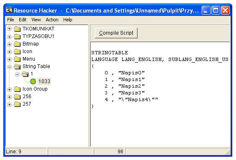236x160 pixels.
Task: Click the Menu folder icon
Action: [17, 59]
